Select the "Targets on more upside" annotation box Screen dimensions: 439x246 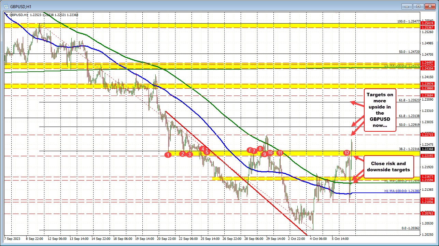click(x=380, y=110)
